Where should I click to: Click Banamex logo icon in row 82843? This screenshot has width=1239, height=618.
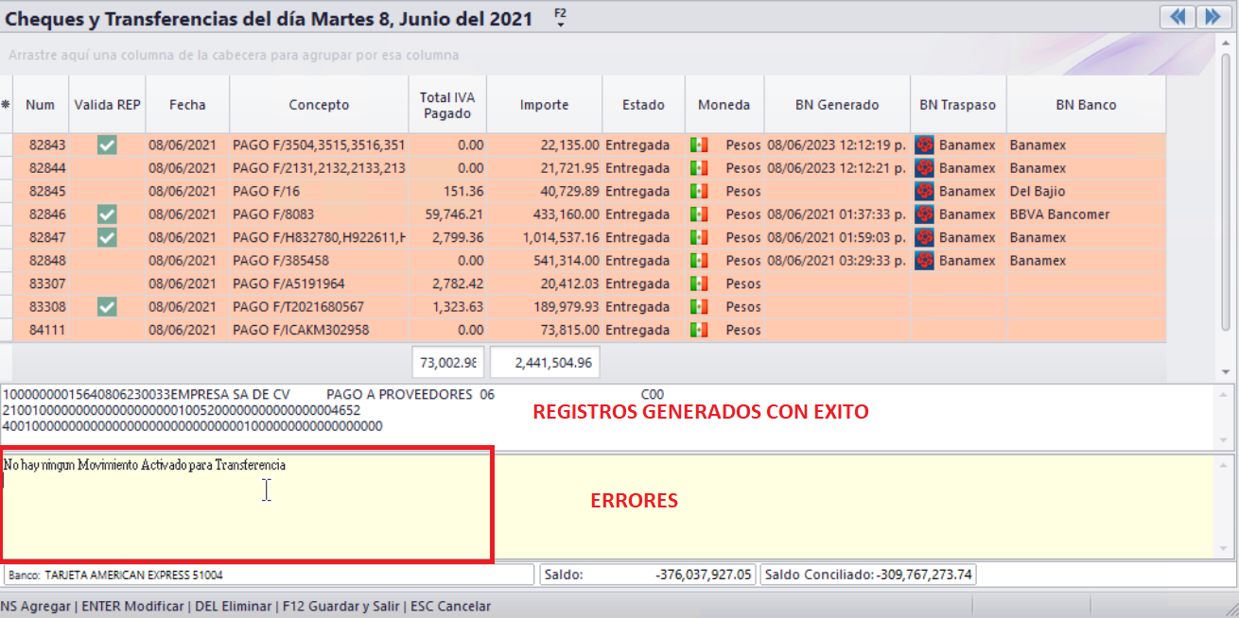925,146
